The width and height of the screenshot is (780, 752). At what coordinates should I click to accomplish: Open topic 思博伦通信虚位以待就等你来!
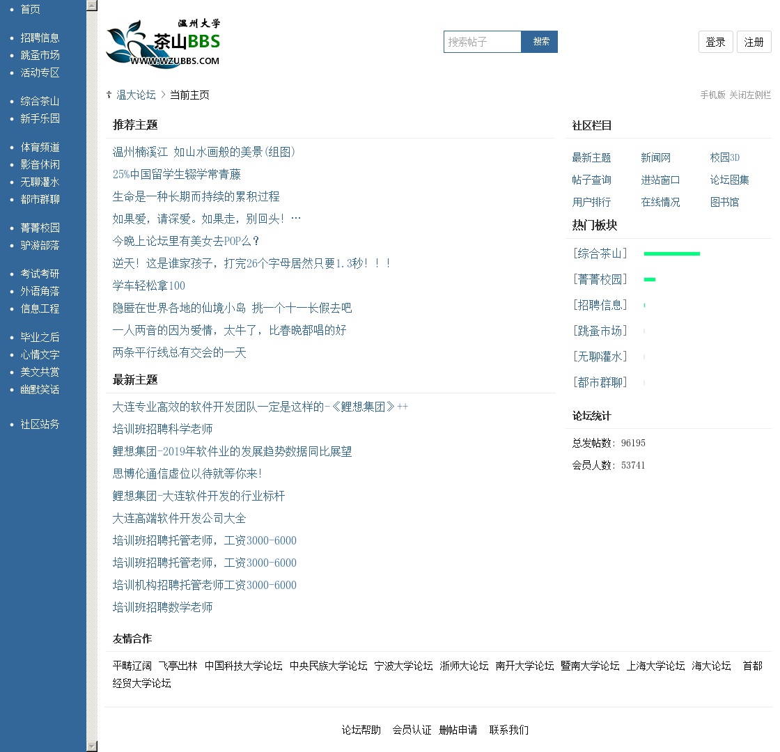point(187,473)
